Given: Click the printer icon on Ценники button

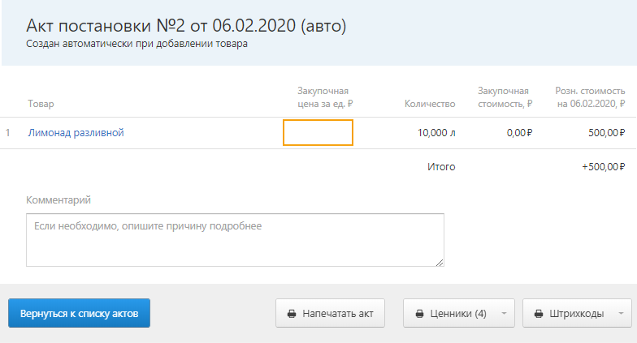Looking at the screenshot, I should click(x=419, y=313).
